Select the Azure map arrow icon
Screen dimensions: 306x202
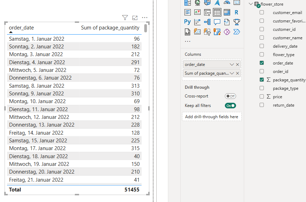217,2
